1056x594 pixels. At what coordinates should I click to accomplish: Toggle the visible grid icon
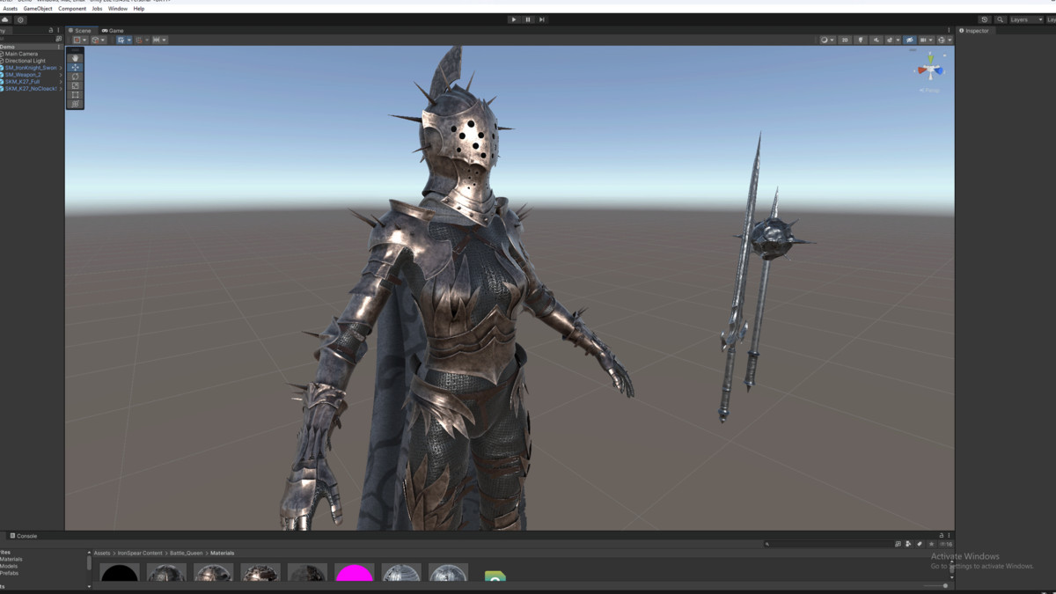click(121, 40)
